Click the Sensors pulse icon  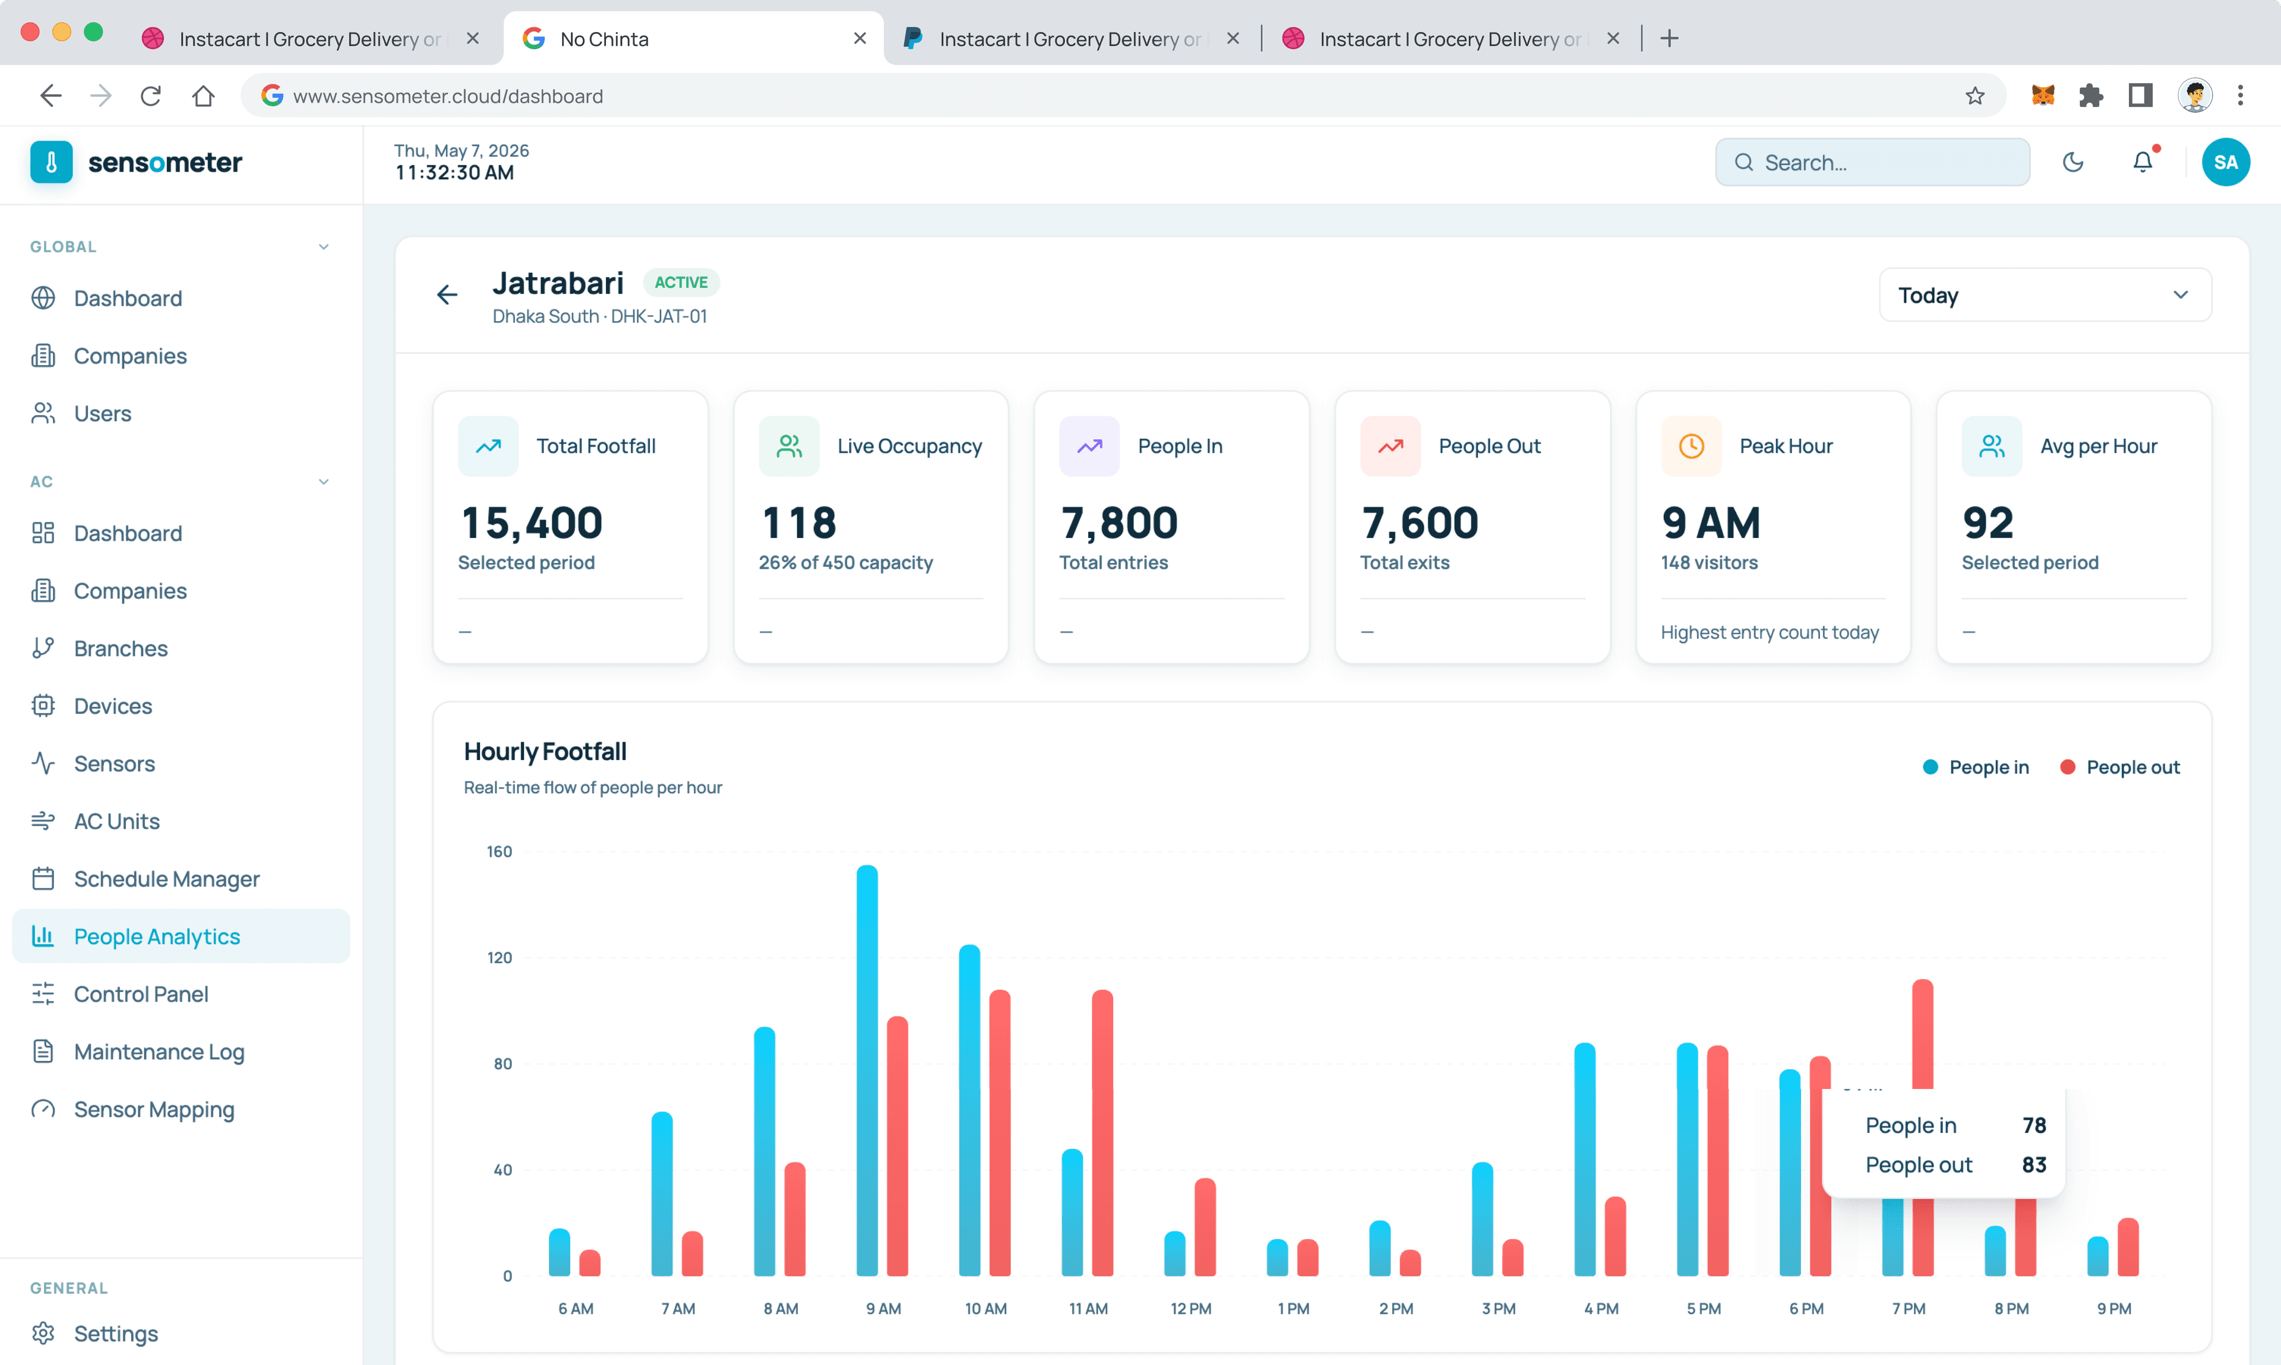coord(43,764)
